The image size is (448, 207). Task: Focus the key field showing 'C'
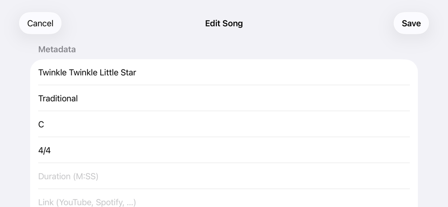224,125
